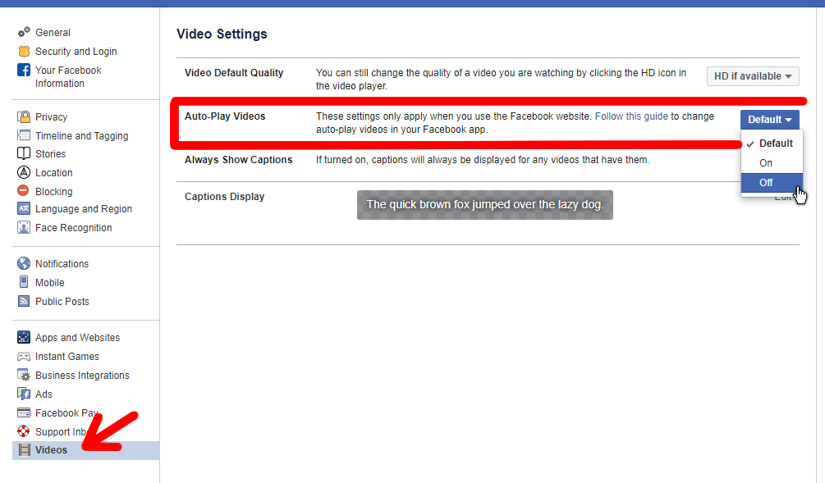Click the Auto-Play Videos label
This screenshot has height=483, width=825.
click(x=225, y=116)
